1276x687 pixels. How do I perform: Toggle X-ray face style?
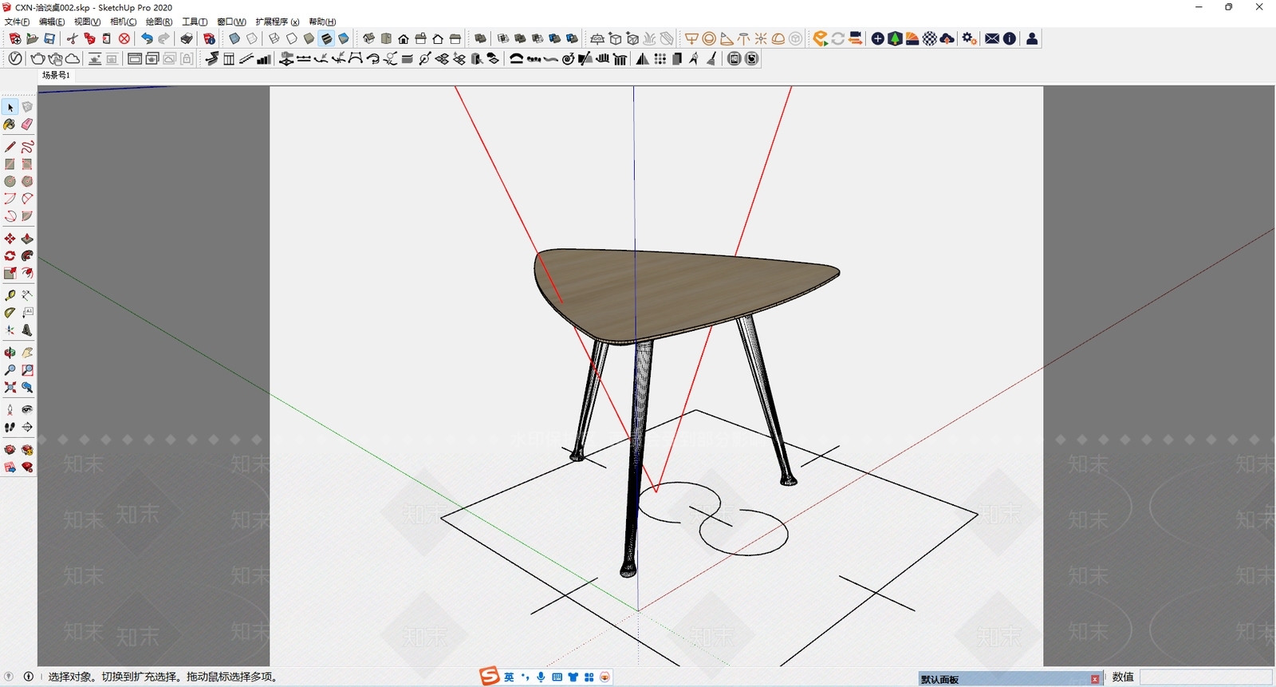(234, 38)
